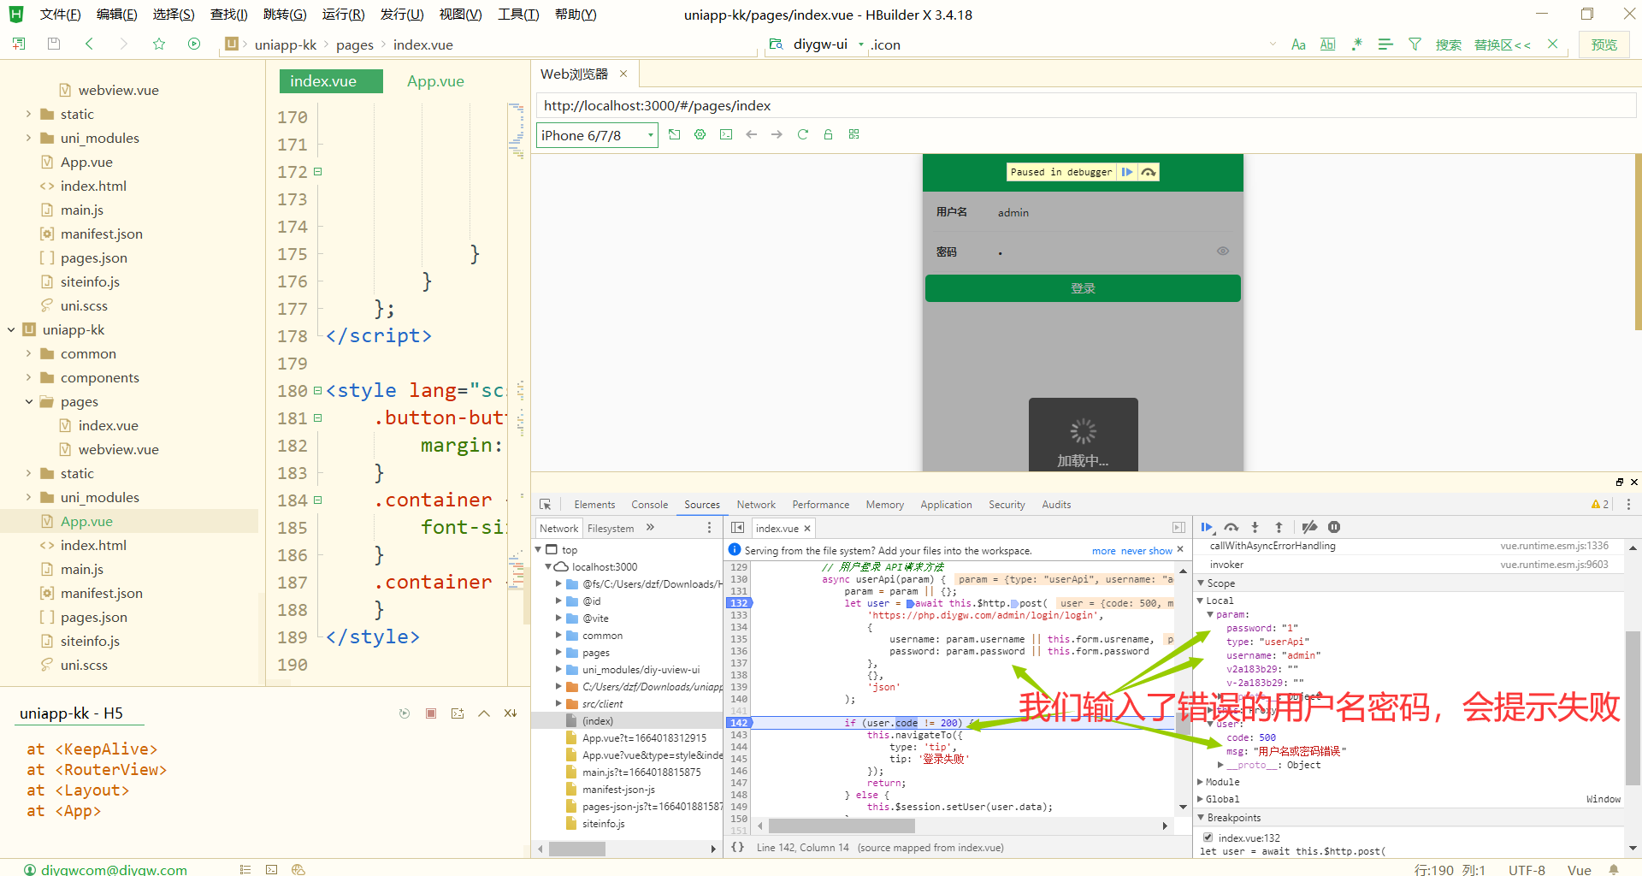Toggle match case Aa in search bar
1642x876 pixels.
pos(1298,44)
